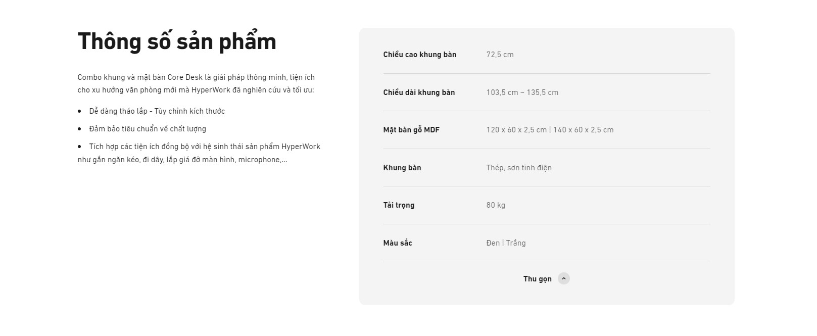
Task: Click the "Tích hợp các tiện ích" bullet item
Action: 199,153
